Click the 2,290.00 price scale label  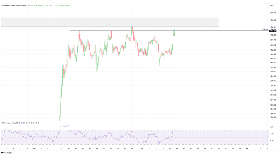pyautogui.click(x=272, y=76)
